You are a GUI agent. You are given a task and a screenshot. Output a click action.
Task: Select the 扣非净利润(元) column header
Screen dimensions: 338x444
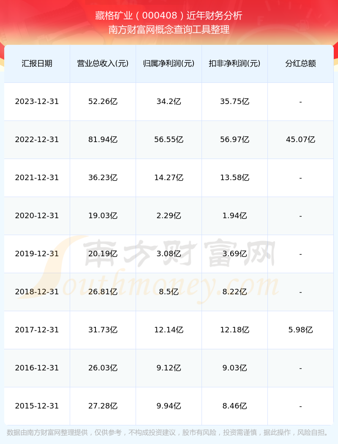tap(235, 63)
